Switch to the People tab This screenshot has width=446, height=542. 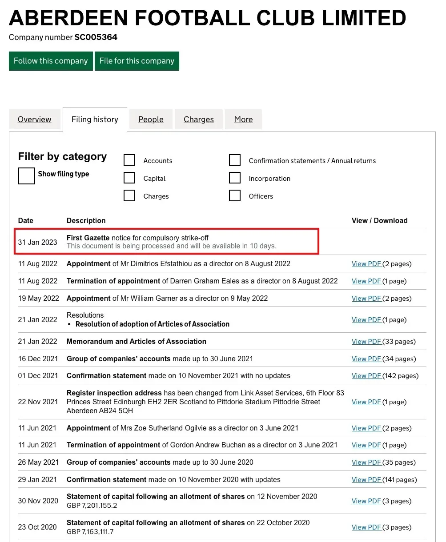[x=151, y=120]
